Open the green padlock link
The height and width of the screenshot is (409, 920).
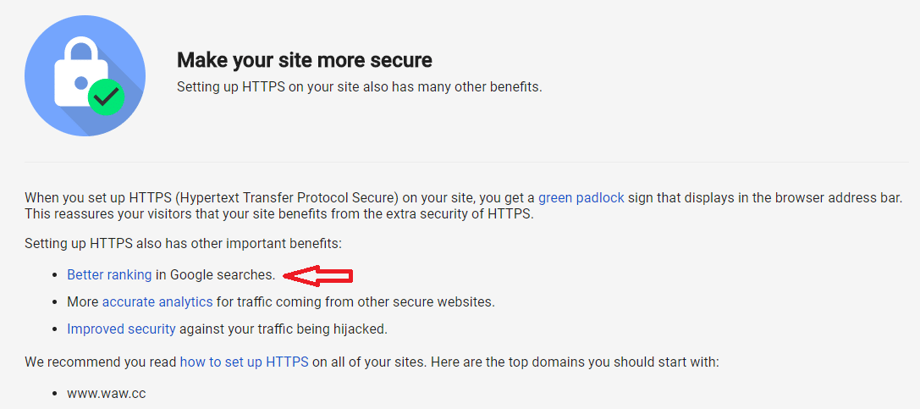(581, 197)
